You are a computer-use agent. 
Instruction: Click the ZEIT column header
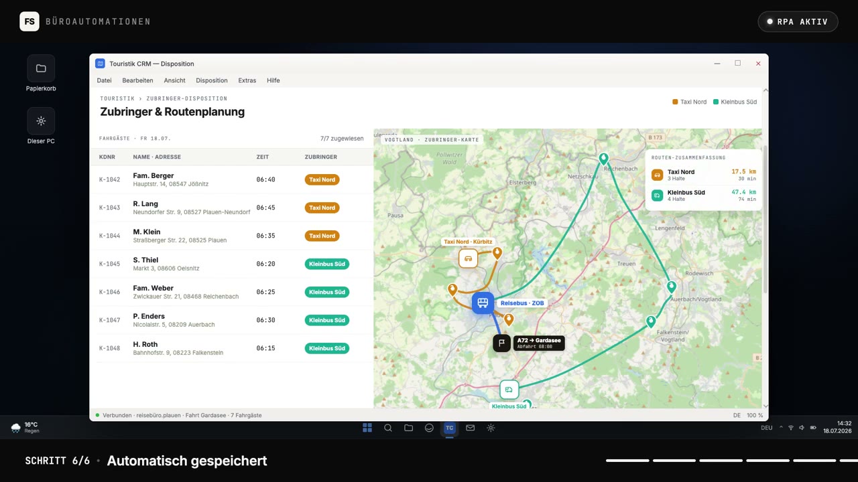click(263, 157)
